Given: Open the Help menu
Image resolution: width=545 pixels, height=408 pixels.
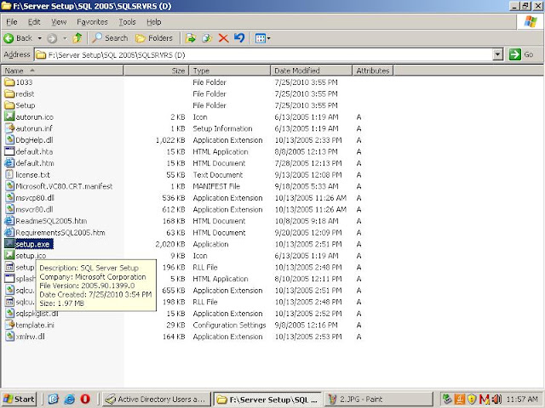Looking at the screenshot, I should point(153,22).
